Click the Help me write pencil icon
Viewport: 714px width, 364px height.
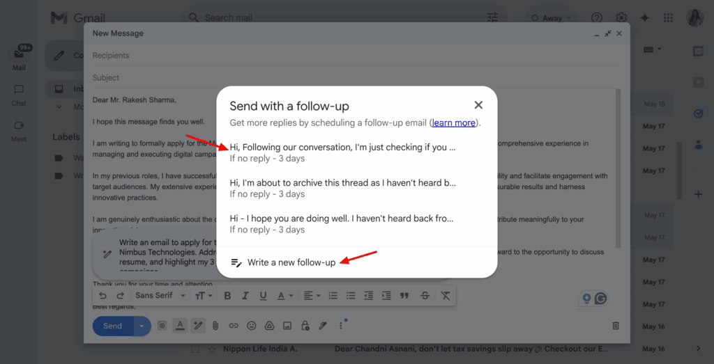(197, 326)
